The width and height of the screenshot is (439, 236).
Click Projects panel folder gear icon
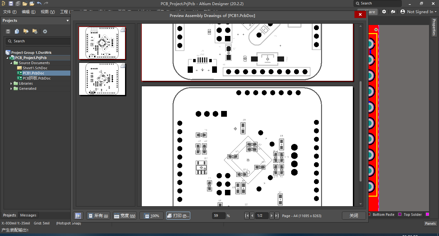point(35,31)
